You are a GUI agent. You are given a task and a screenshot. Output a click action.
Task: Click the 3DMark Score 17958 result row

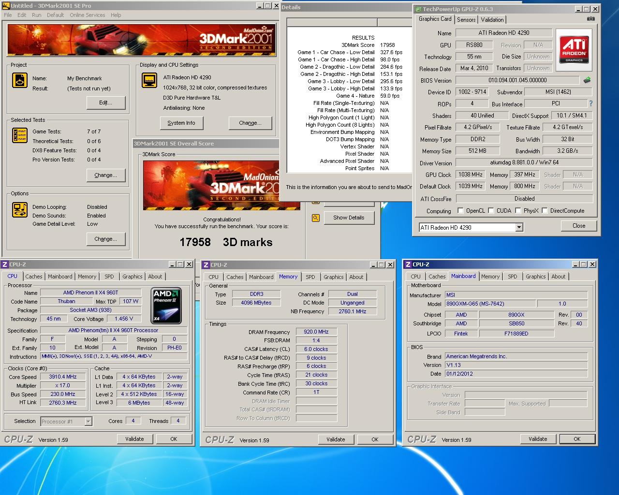point(368,45)
